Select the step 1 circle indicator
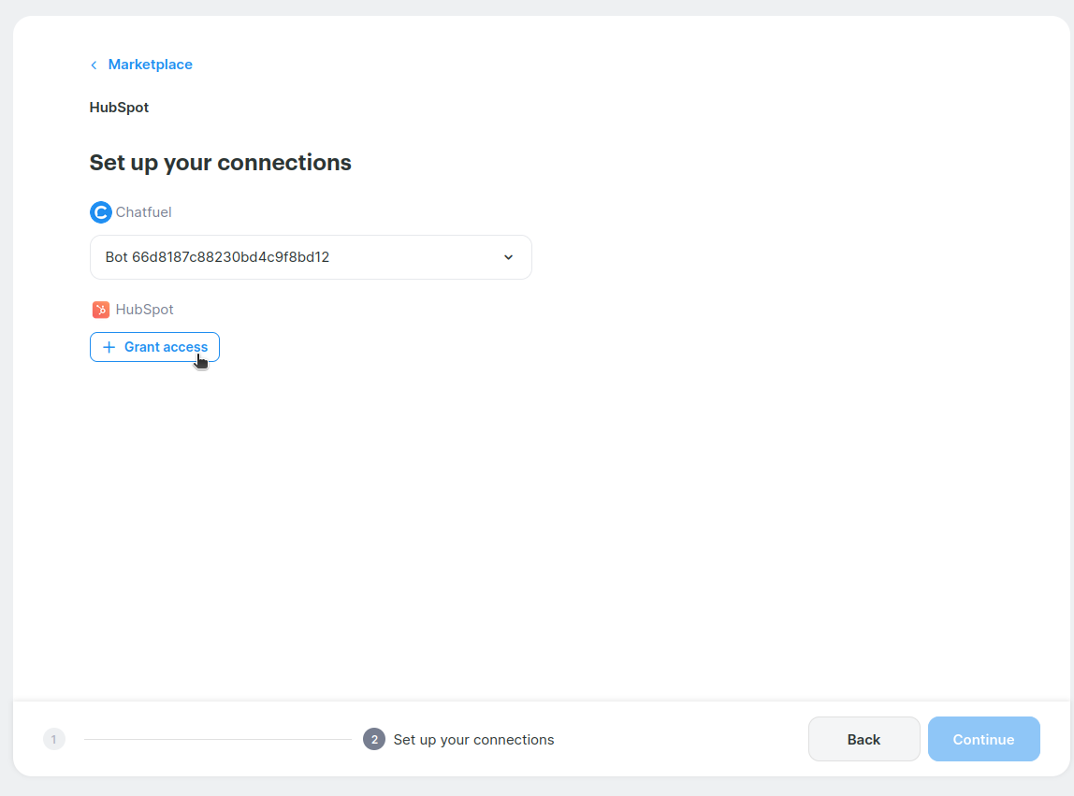1074x796 pixels. pos(54,739)
